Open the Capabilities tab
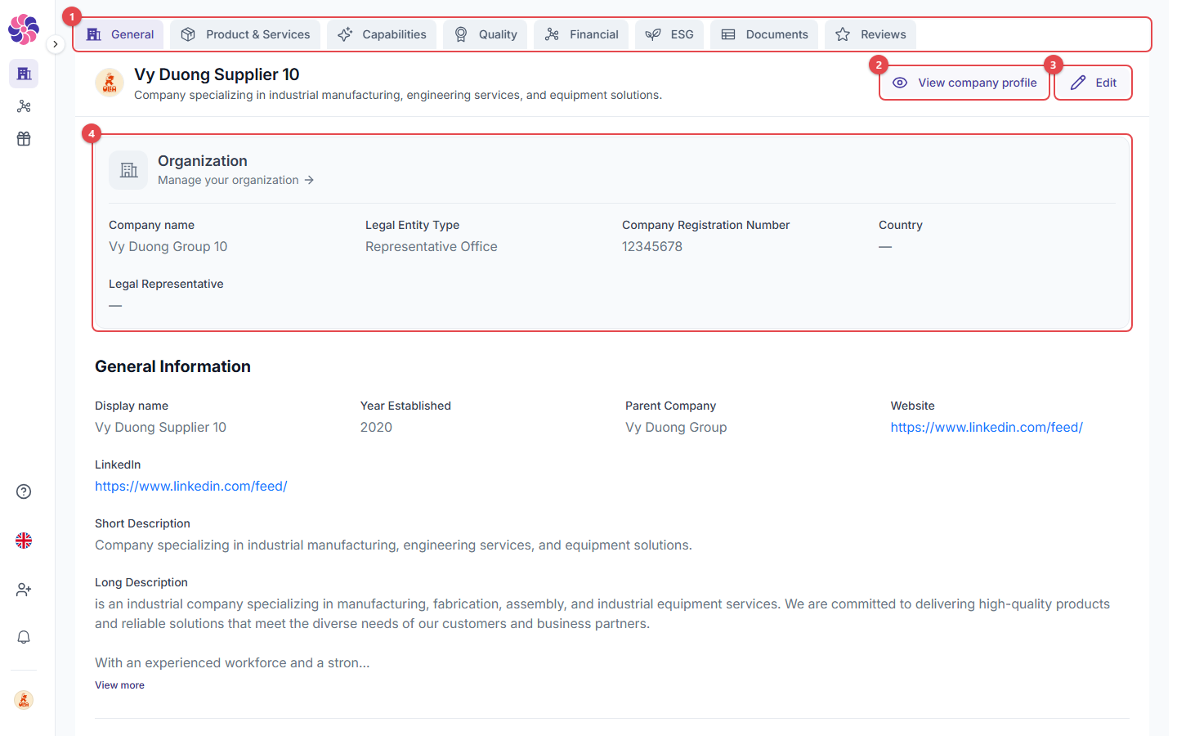The height and width of the screenshot is (736, 1177). pyautogui.click(x=382, y=34)
